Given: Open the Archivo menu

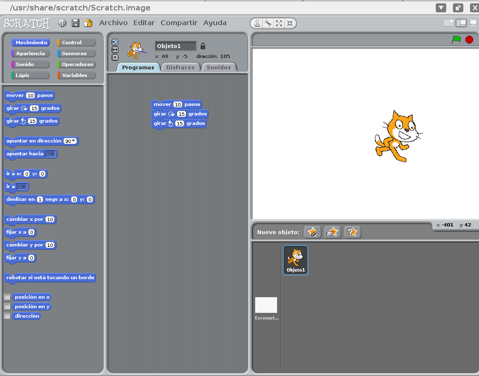Looking at the screenshot, I should click(113, 23).
